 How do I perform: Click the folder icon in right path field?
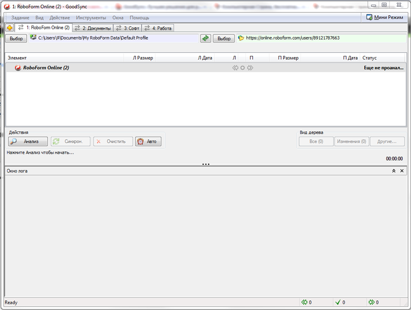tap(241, 38)
